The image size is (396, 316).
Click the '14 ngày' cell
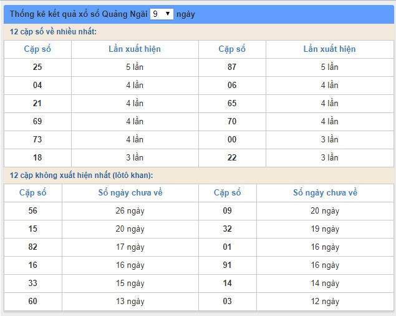click(325, 283)
